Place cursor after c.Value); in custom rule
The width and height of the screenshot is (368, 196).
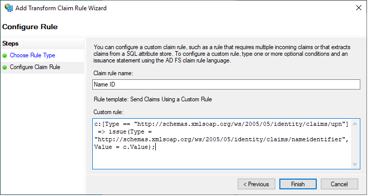click(x=155, y=147)
